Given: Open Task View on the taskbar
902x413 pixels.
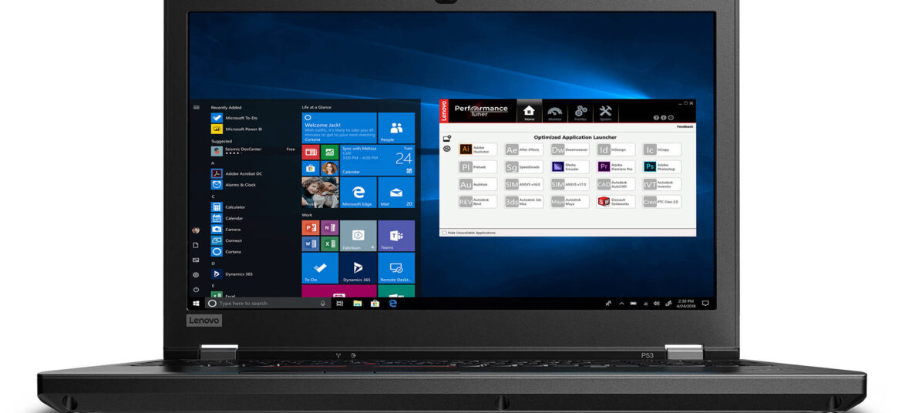Looking at the screenshot, I should [x=340, y=303].
